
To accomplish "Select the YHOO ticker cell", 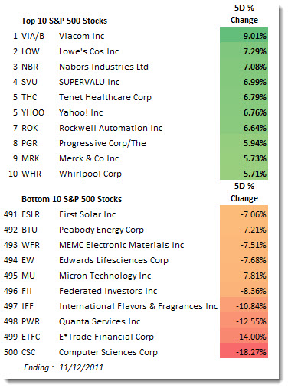I will click(x=33, y=112).
